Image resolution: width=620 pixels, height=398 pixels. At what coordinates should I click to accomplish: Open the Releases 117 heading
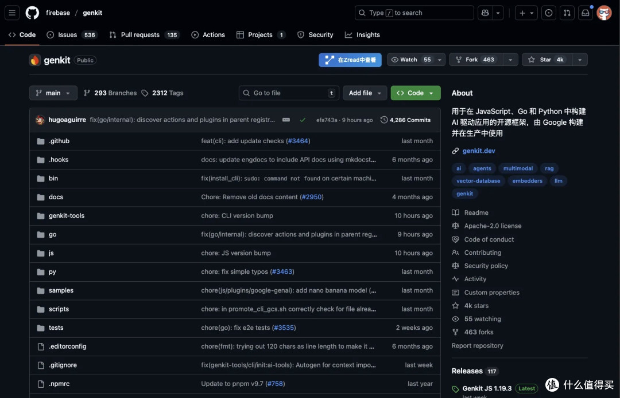coord(474,371)
